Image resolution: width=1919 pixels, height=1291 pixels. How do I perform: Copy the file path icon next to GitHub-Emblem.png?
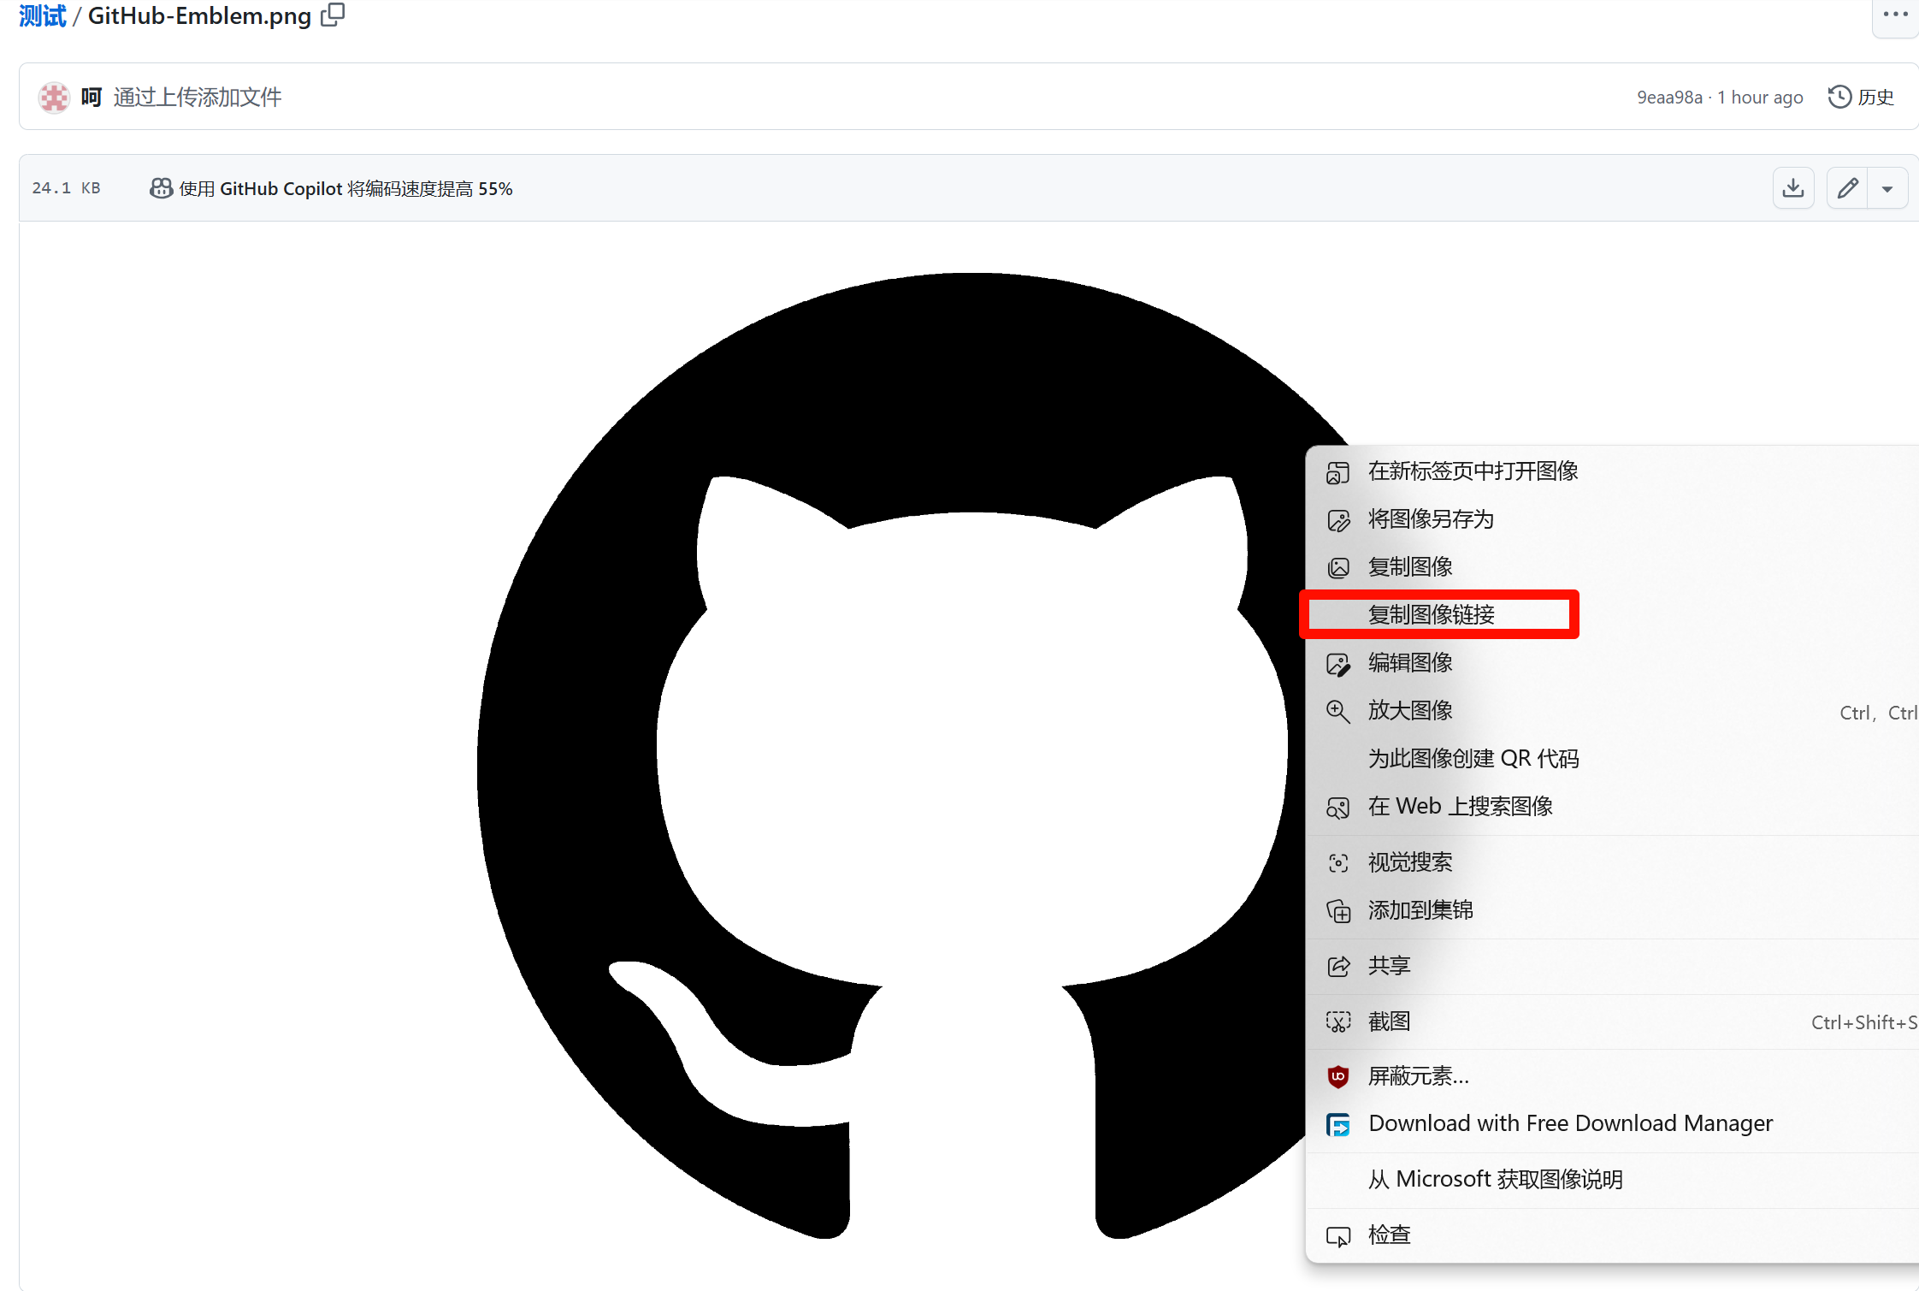333,15
